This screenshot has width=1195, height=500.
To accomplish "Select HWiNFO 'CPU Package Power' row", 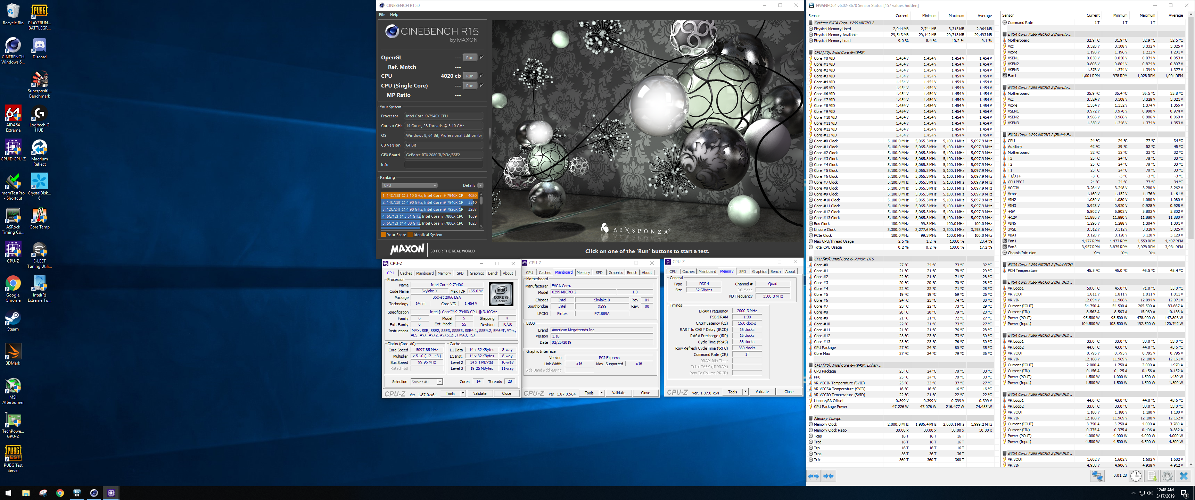I will click(901, 407).
